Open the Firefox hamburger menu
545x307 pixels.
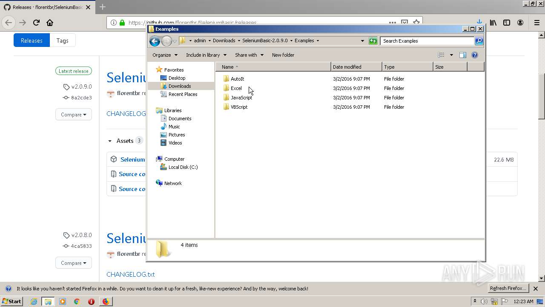pos(536,23)
